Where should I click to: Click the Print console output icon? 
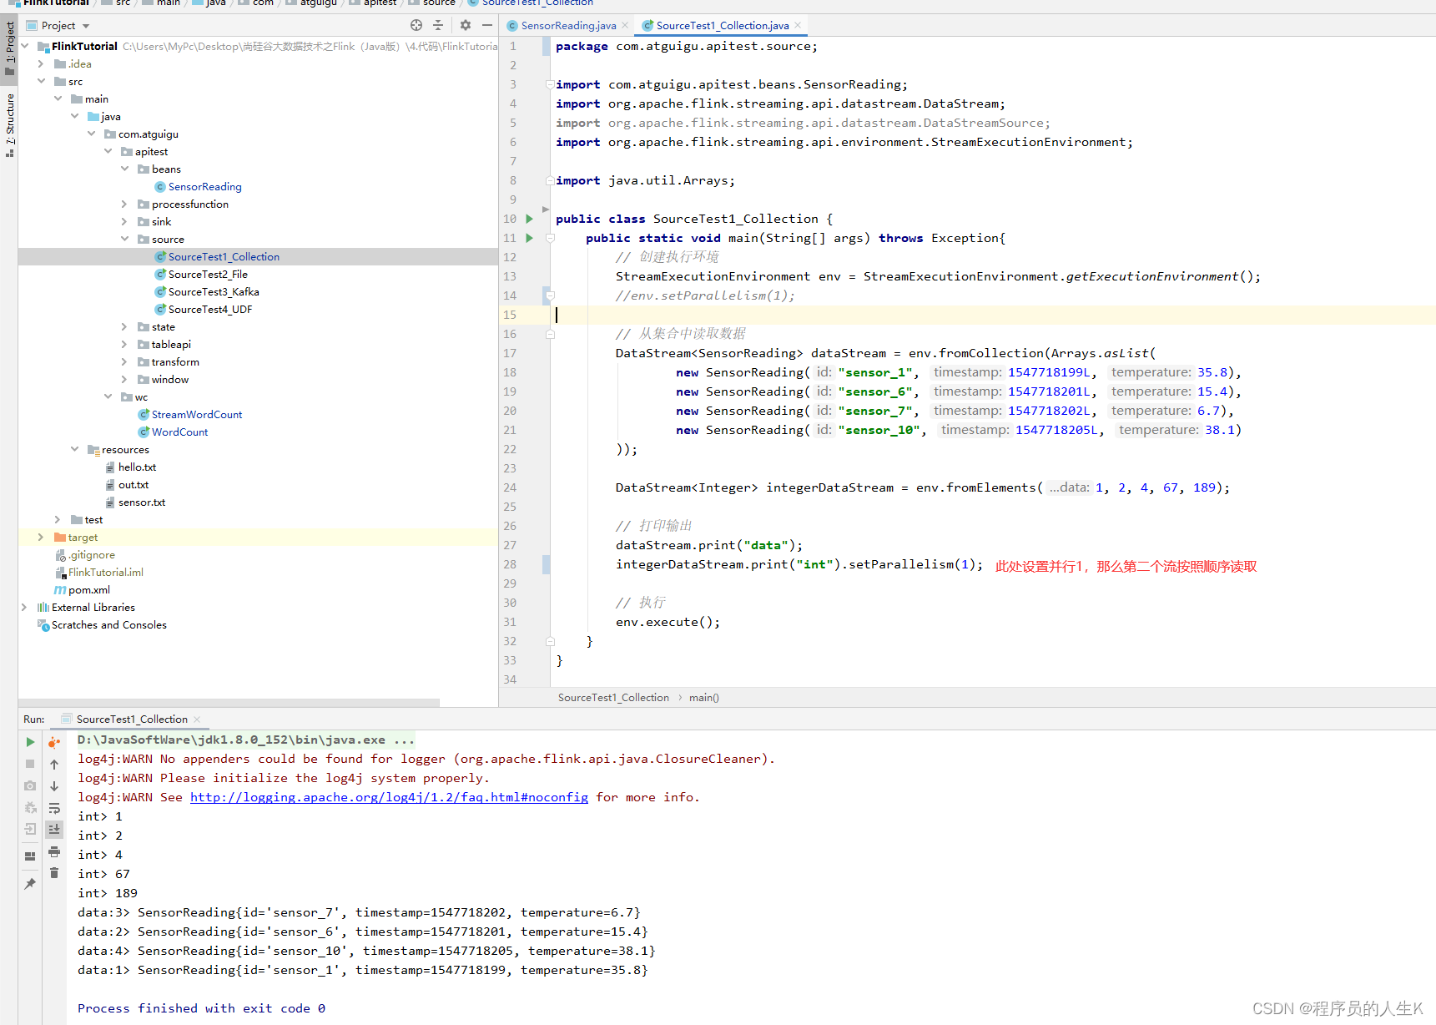[x=54, y=851]
